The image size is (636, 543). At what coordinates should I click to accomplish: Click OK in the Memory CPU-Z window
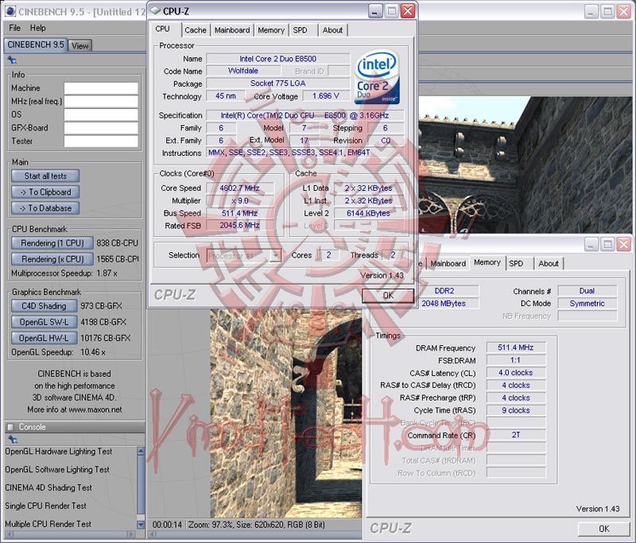(604, 529)
